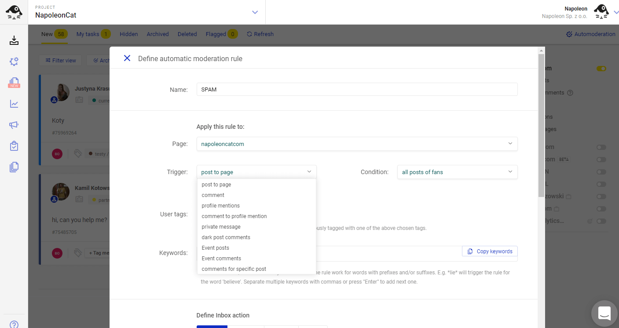Click Justyna's profile photo thumbnail
This screenshot has height=328, width=619.
click(x=62, y=92)
